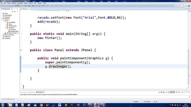Viewport: 191px width, 107px height.
Task: Click Remove Launch icon in console
Action: tap(161, 92)
